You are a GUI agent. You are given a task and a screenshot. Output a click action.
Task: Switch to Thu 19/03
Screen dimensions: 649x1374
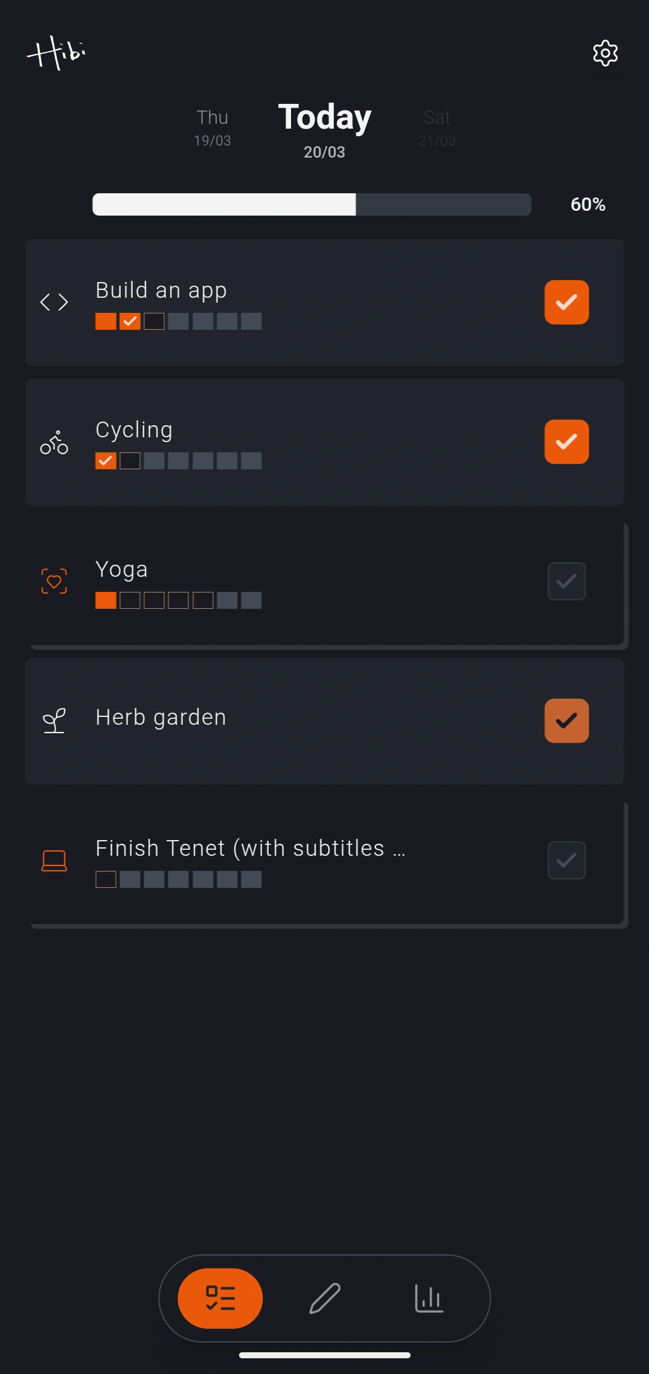212,127
